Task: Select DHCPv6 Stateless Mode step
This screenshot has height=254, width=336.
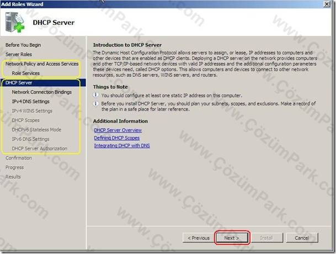Action: tap(36, 130)
